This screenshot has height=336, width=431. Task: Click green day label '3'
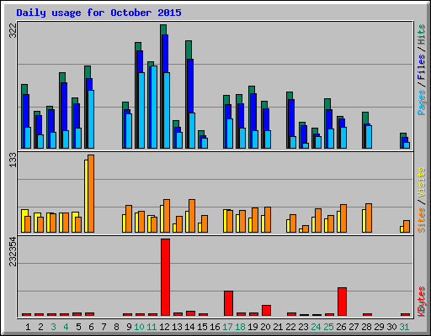pyautogui.click(x=53, y=327)
